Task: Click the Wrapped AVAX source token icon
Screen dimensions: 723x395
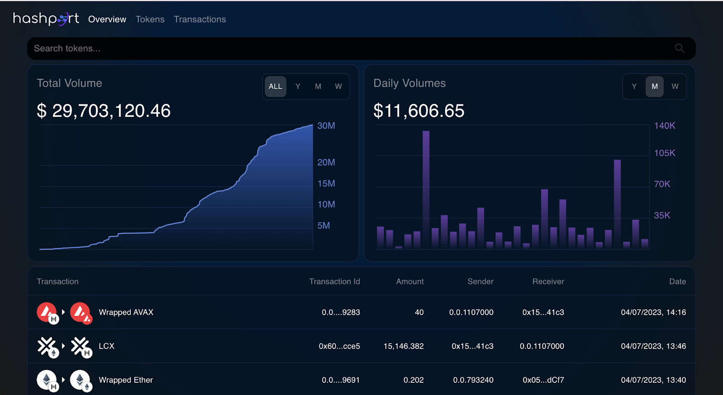Action: 47,312
